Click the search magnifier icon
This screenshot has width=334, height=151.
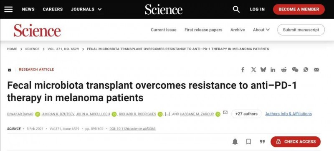coord(236,9)
